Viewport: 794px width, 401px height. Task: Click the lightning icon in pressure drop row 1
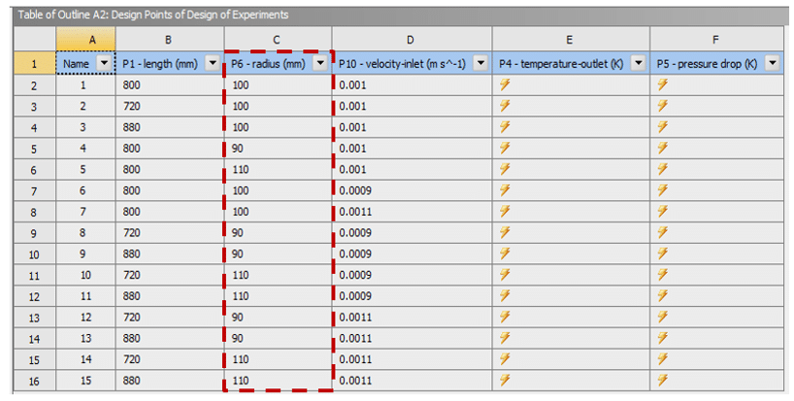point(663,84)
